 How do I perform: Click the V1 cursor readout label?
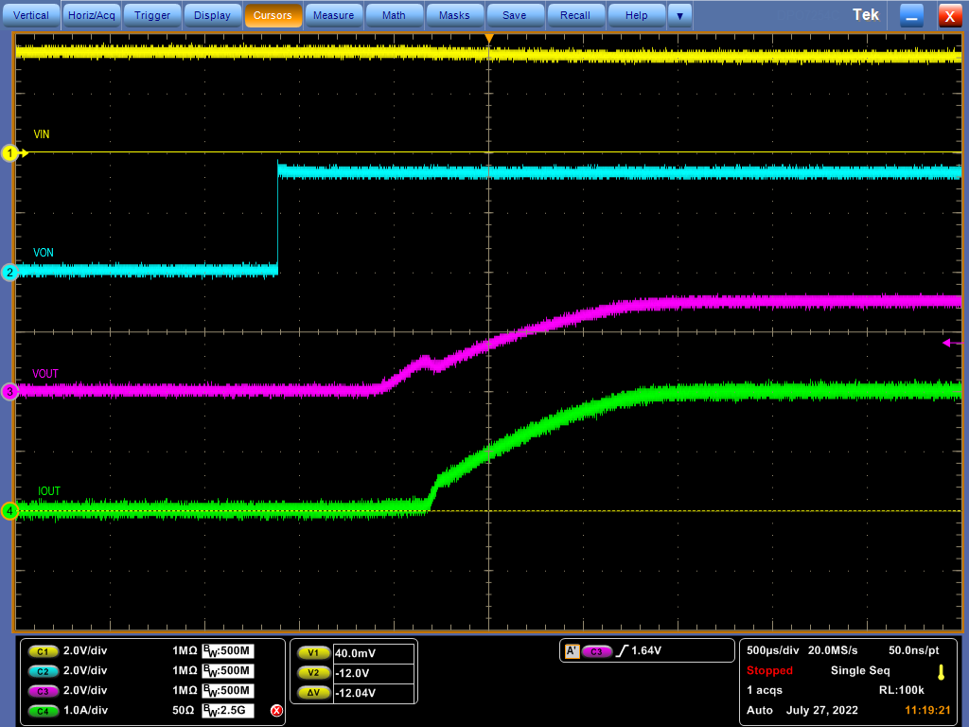[313, 653]
